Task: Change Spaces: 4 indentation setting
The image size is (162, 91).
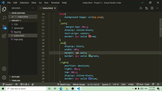Action: coord(106,84)
